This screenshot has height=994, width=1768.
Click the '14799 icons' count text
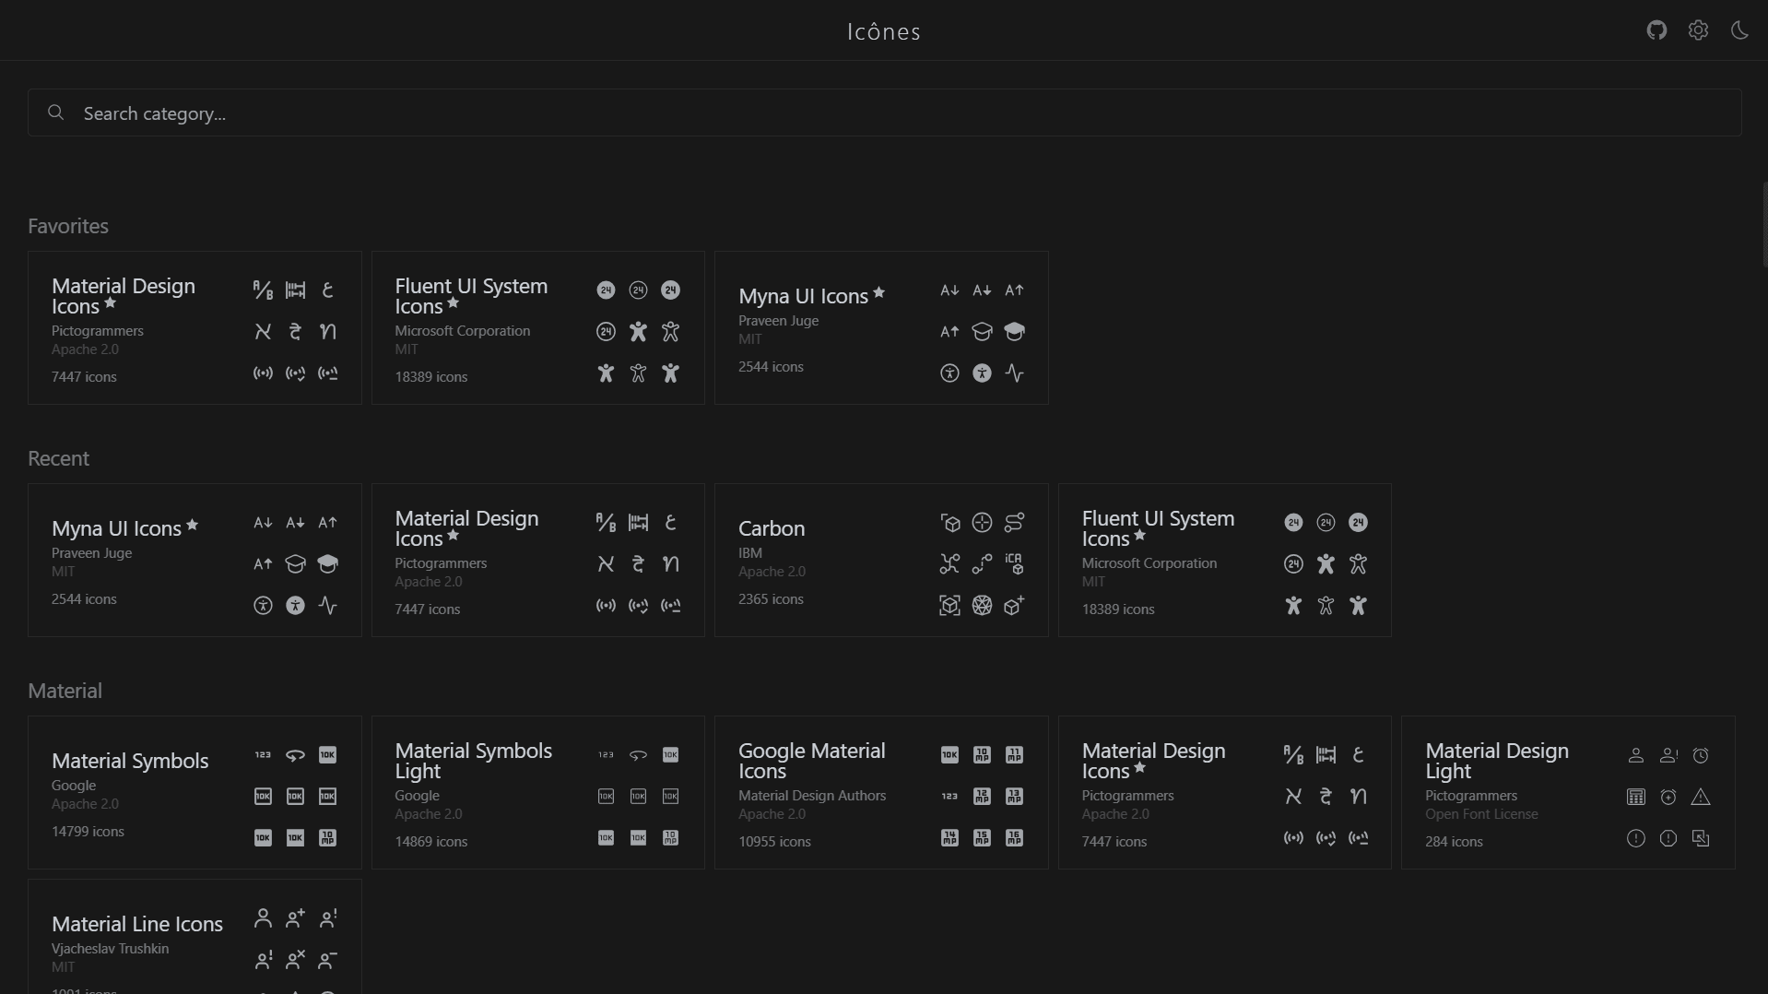click(88, 832)
